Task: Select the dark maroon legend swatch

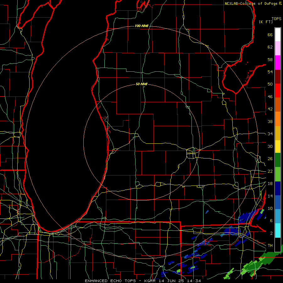Action: click(x=278, y=76)
